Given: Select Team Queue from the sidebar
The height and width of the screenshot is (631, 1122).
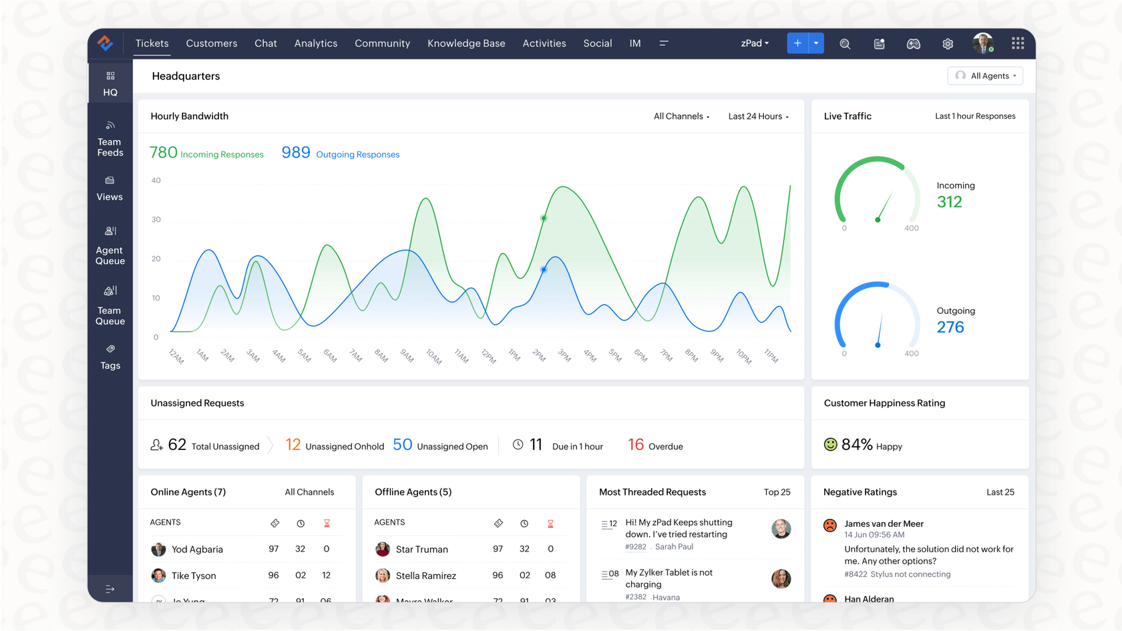Looking at the screenshot, I should [110, 304].
